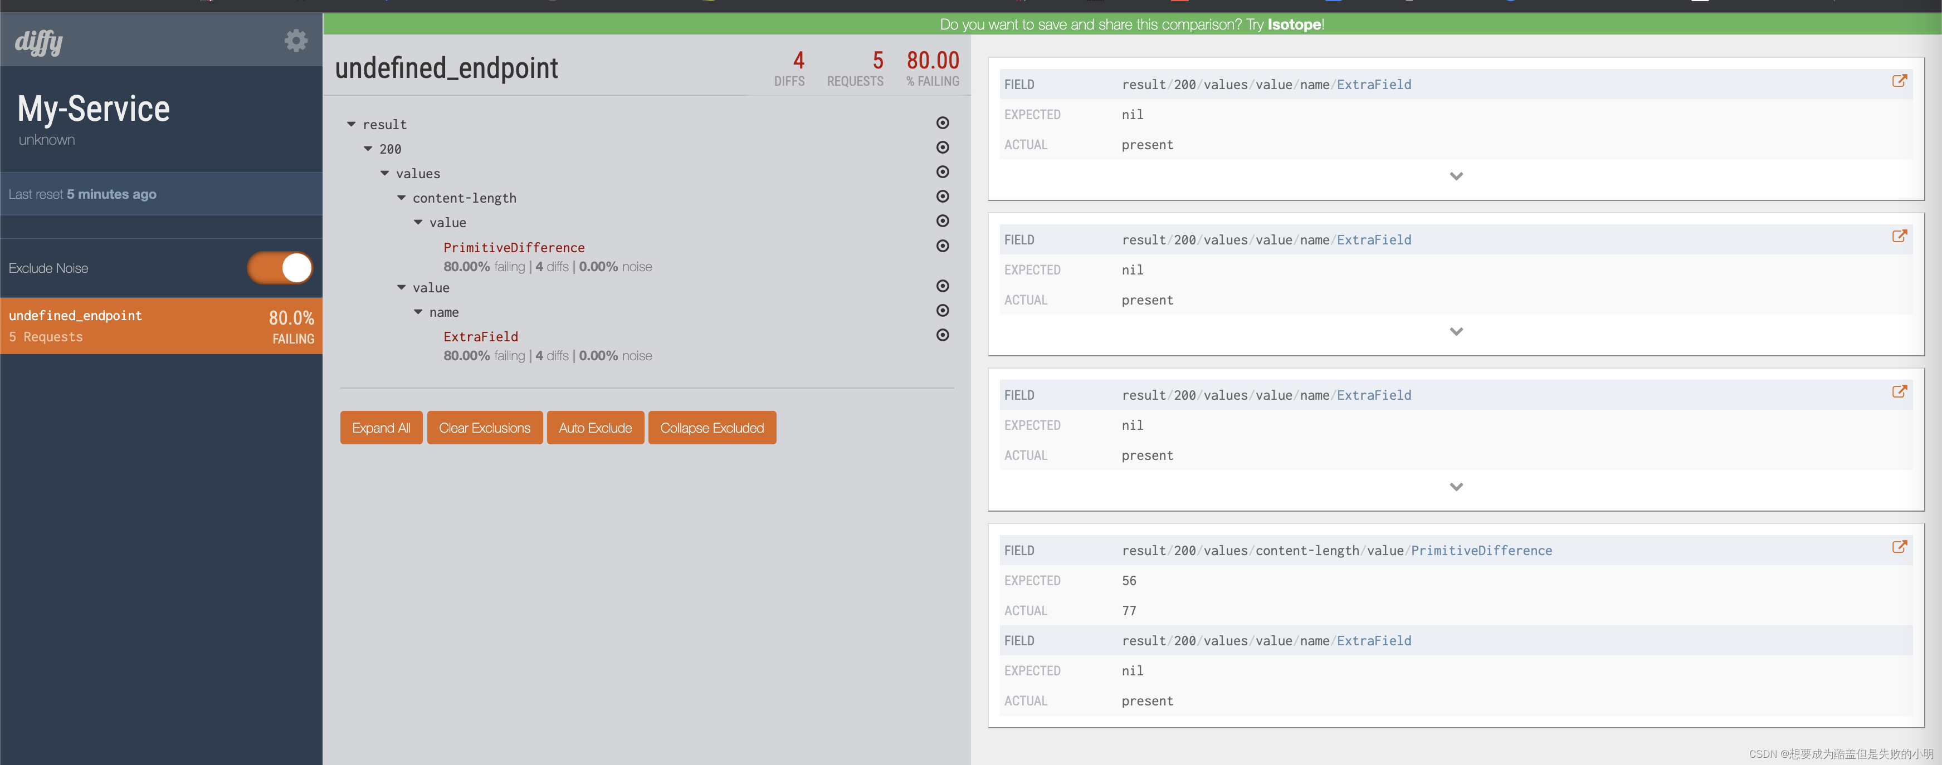The width and height of the screenshot is (1942, 765).
Task: Click 'unknown' under My-Service
Action: (47, 139)
